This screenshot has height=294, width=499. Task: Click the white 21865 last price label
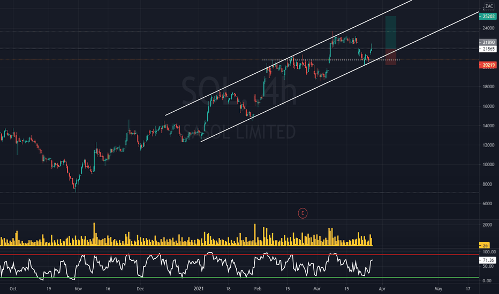pyautogui.click(x=488, y=49)
